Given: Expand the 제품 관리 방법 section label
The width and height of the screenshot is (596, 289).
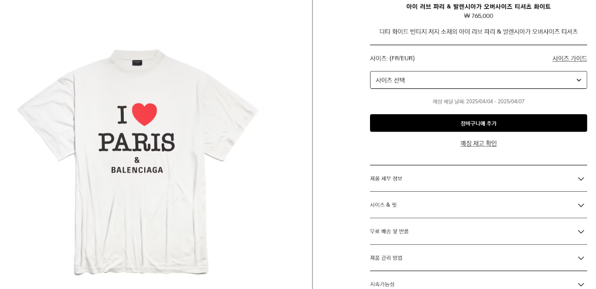Looking at the screenshot, I should [x=386, y=258].
